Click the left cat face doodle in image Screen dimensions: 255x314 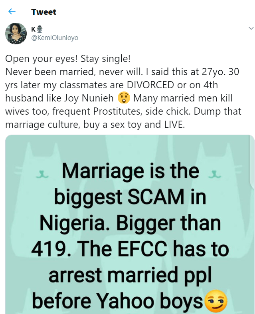point(42,174)
